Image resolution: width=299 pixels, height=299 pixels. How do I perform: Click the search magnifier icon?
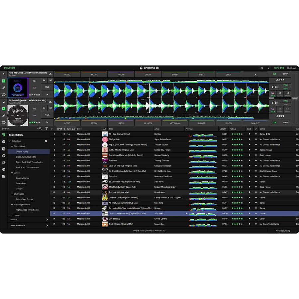point(40,129)
